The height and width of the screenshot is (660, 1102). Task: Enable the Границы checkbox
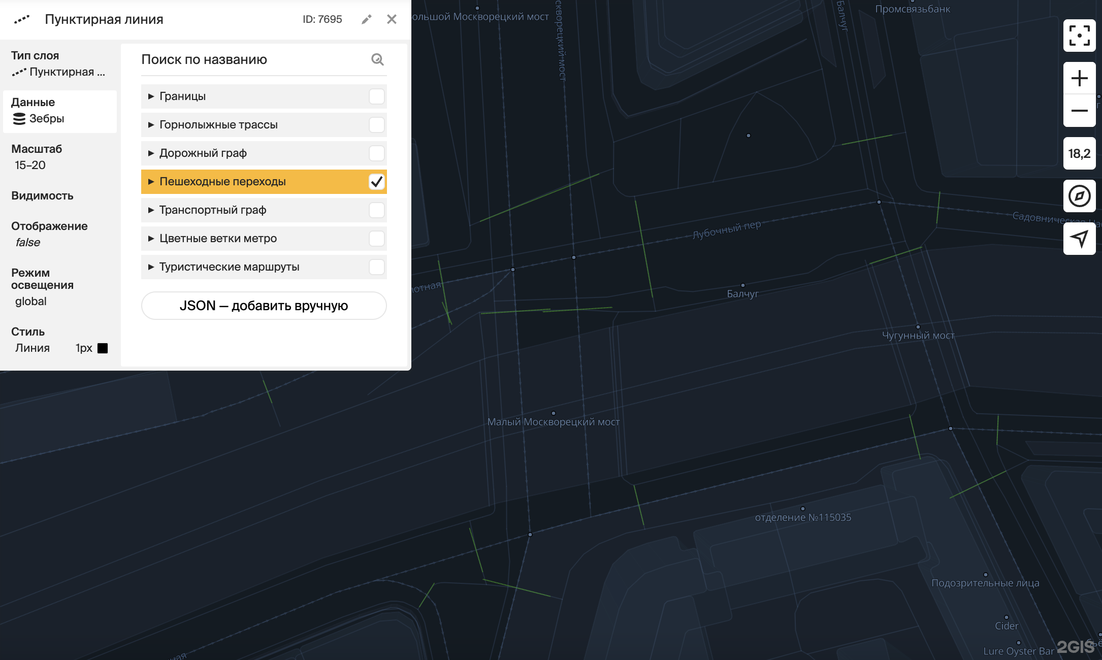[x=376, y=96]
